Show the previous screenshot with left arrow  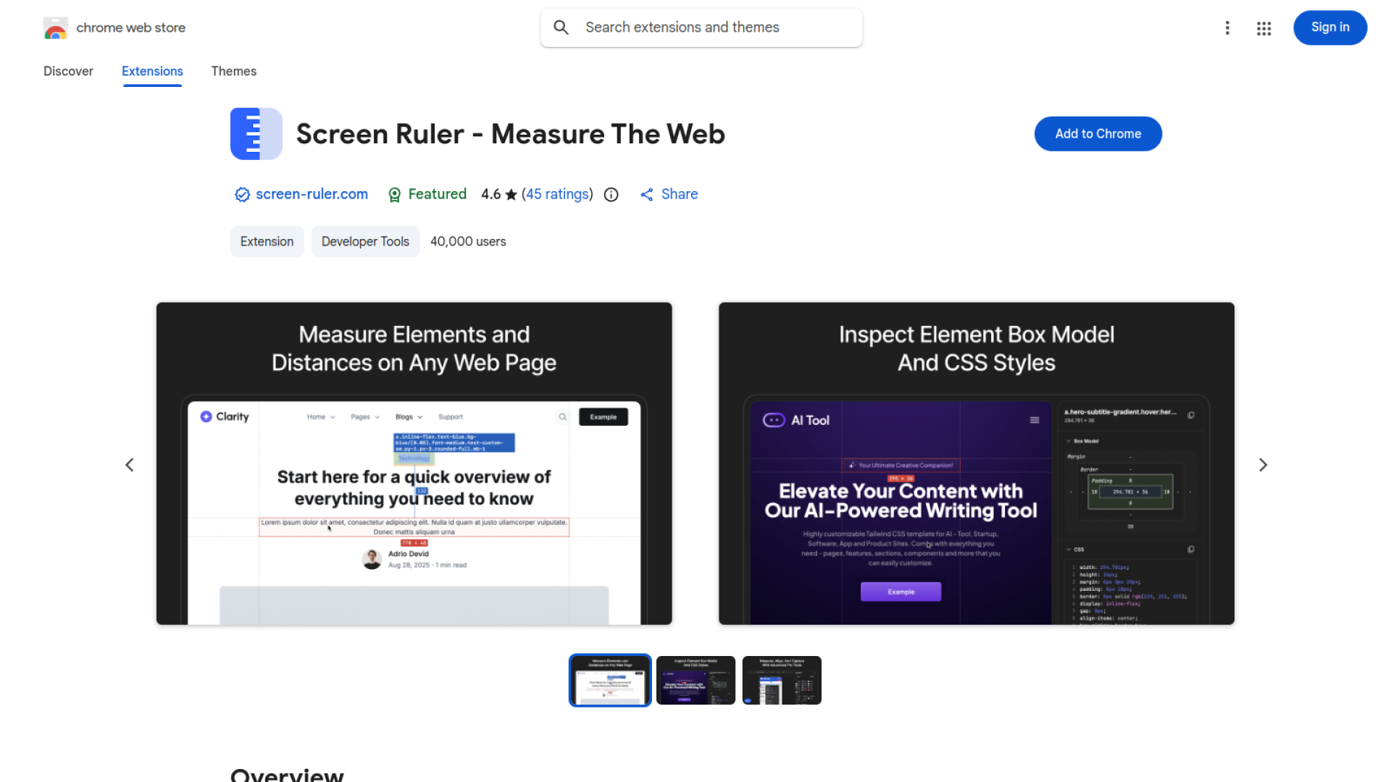[x=130, y=465]
